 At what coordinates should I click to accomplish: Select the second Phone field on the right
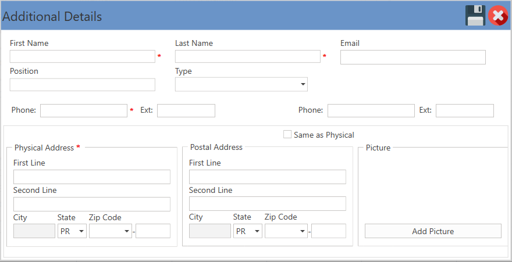371,110
